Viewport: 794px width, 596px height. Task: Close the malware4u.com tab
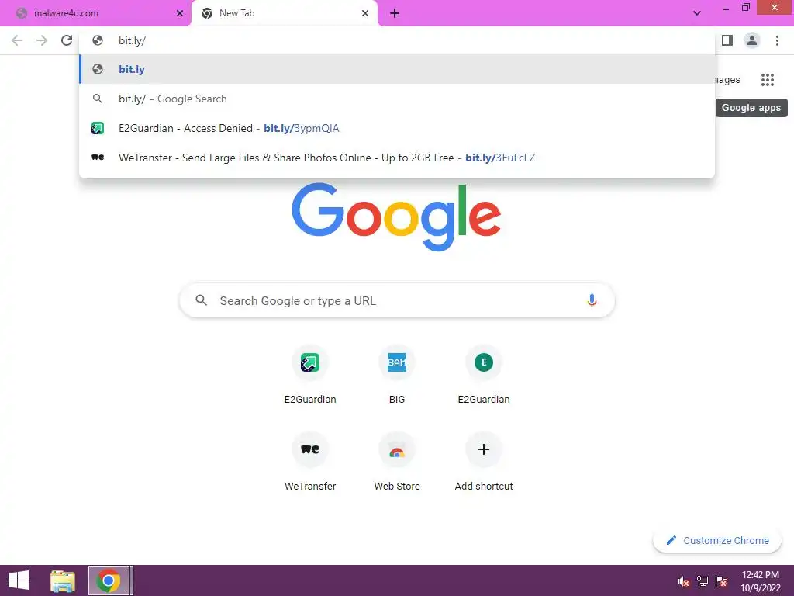pos(180,14)
